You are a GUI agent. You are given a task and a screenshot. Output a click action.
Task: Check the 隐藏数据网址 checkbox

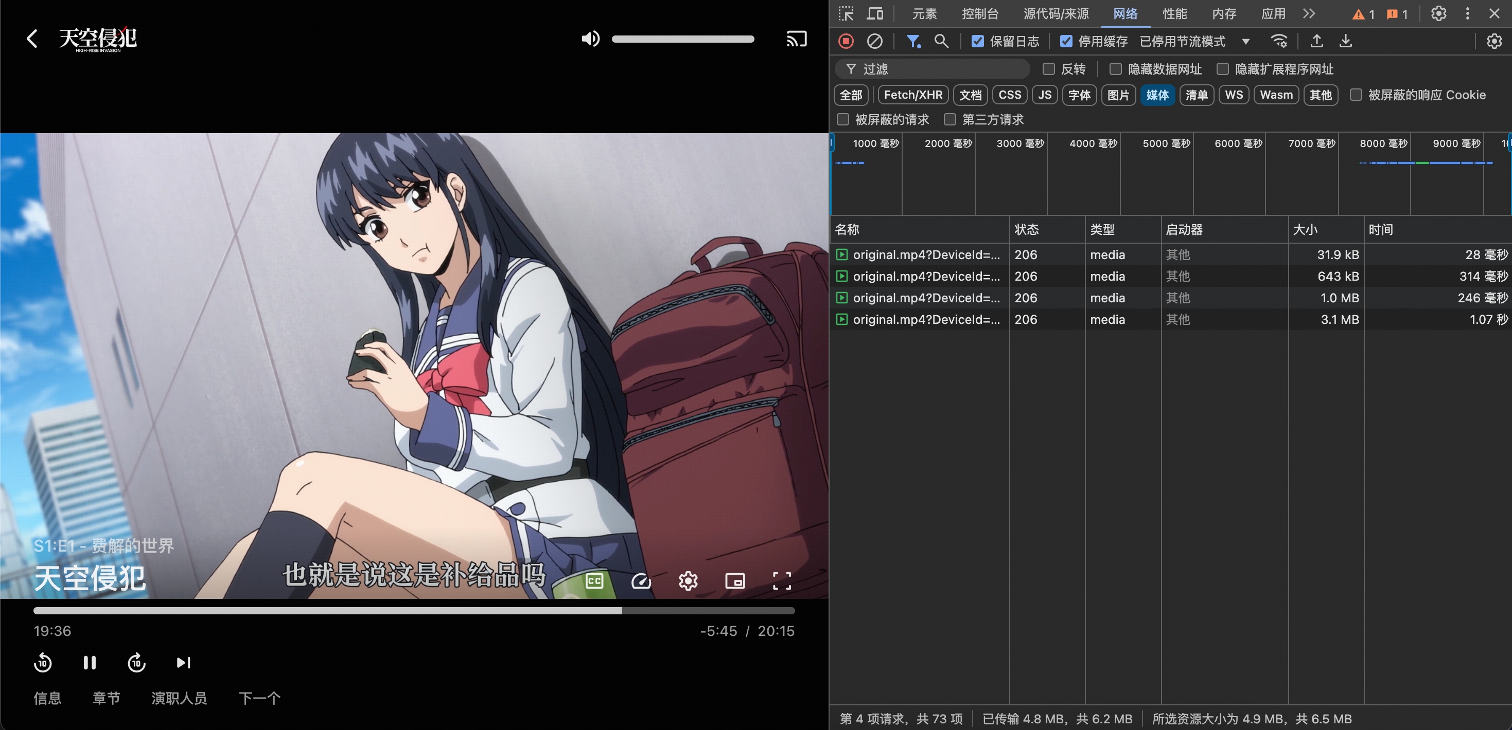point(1116,69)
